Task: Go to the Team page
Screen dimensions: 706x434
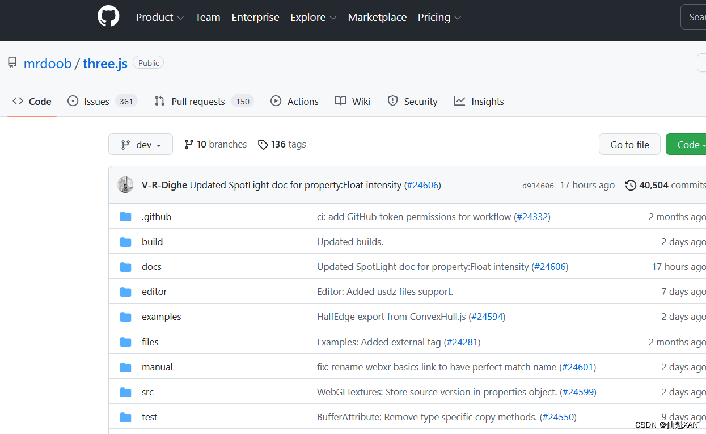Action: click(208, 18)
